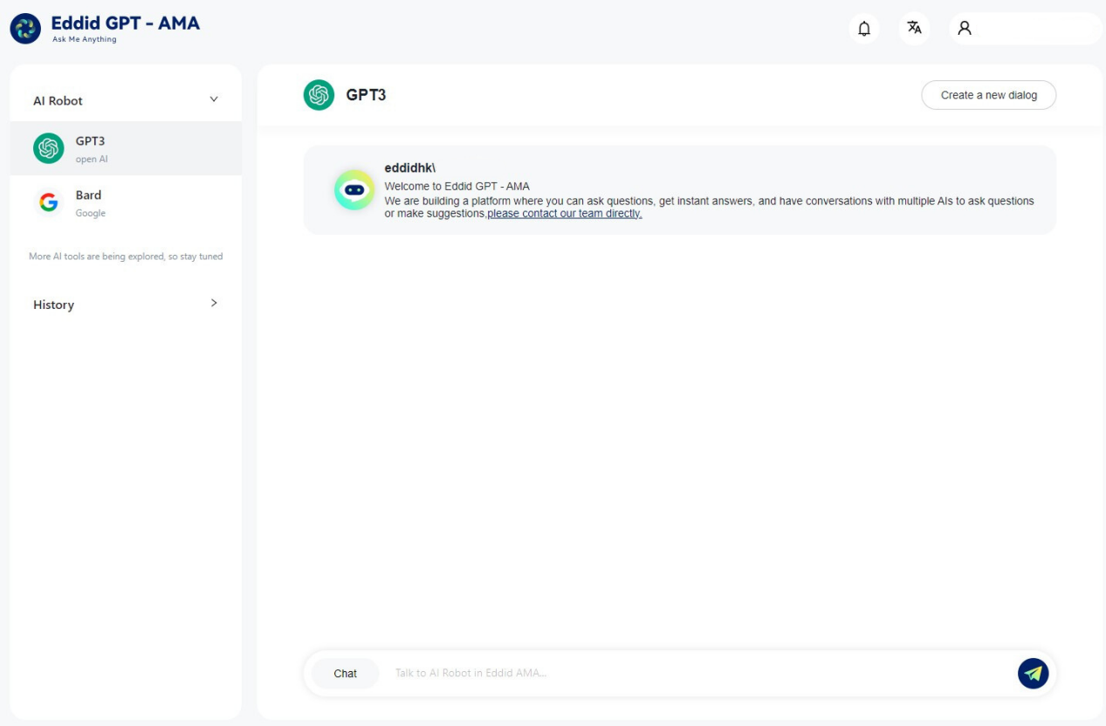Viewport: 1106px width, 726px height.
Task: Click the Eddid GPT logo icon
Action: [x=25, y=29]
